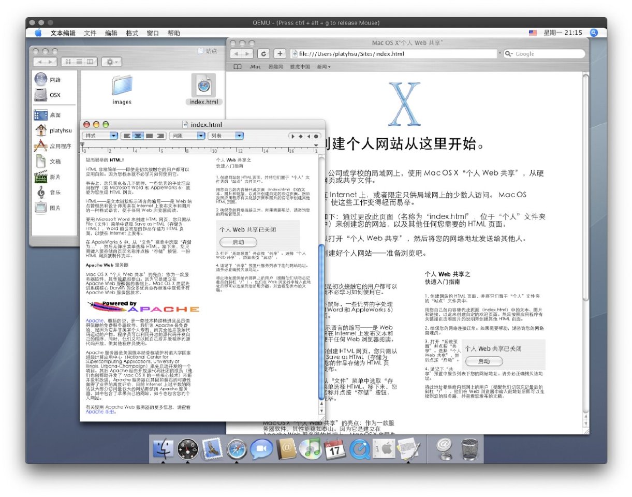This screenshot has height=497, width=632.
Task: Open the Mail app from the Dock
Action: 212,448
